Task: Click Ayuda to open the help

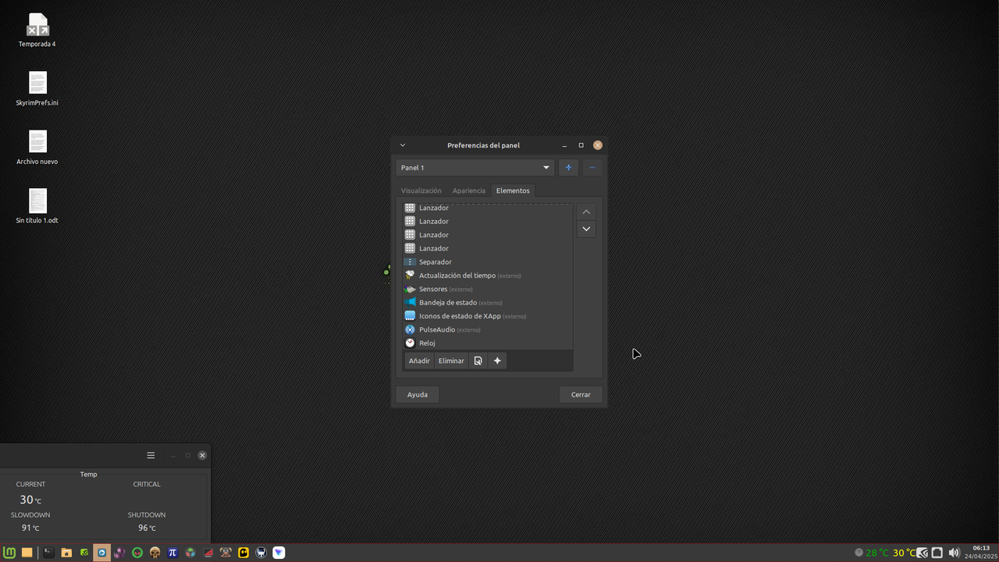Action: click(x=417, y=394)
